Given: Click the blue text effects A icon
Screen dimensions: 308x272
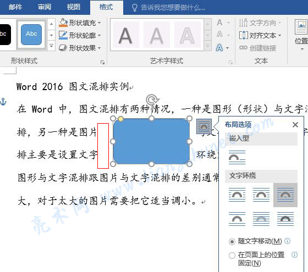Looking at the screenshot, I should (219, 48).
